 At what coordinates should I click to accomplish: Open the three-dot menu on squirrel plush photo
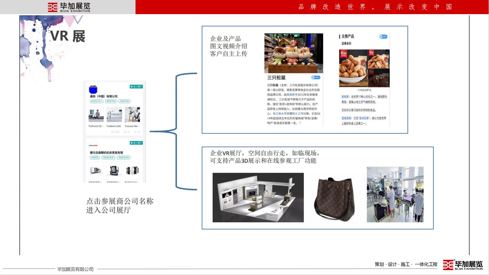tap(320, 67)
